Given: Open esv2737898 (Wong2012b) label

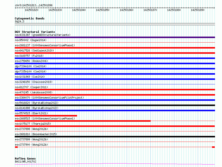Looking at the screenshot, I should (x=31, y=129).
